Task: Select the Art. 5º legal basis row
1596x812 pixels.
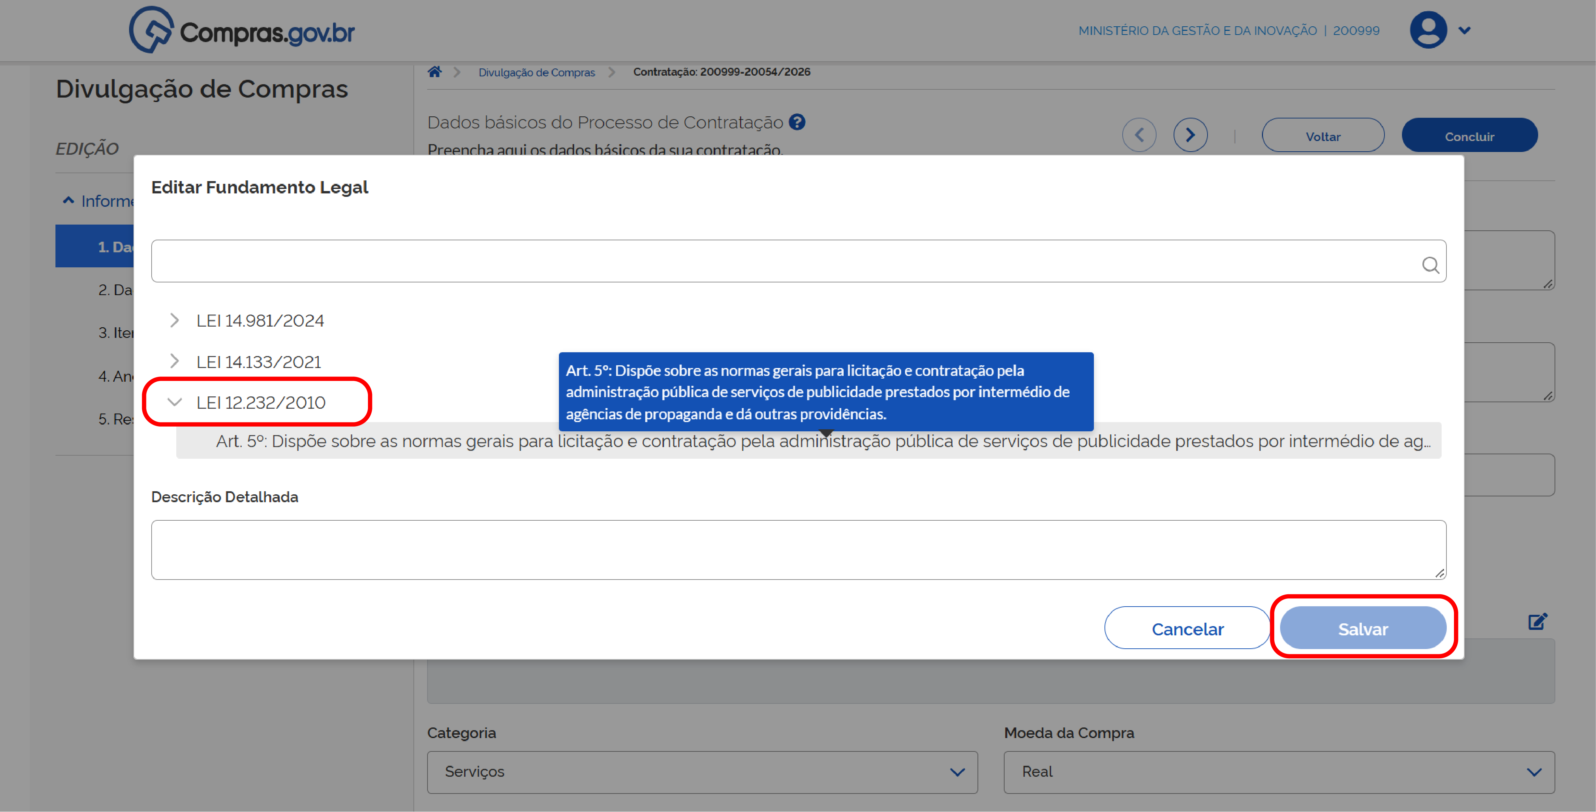Action: pyautogui.click(x=808, y=441)
